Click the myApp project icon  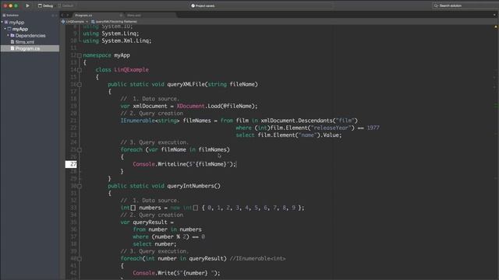pos(9,29)
